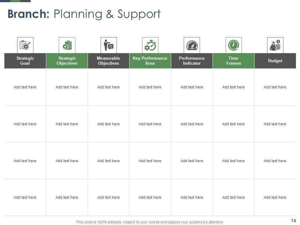
Task: Click the target checklist icon above Strategic Goal
Action: pos(25,45)
